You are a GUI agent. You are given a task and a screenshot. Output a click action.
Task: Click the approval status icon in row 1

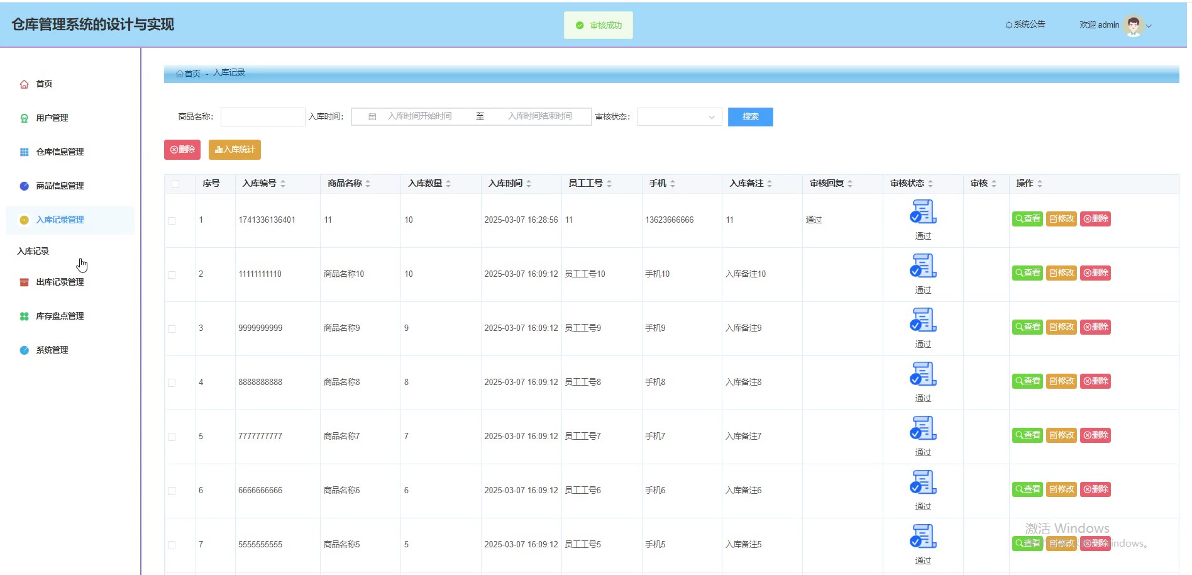coord(923,212)
